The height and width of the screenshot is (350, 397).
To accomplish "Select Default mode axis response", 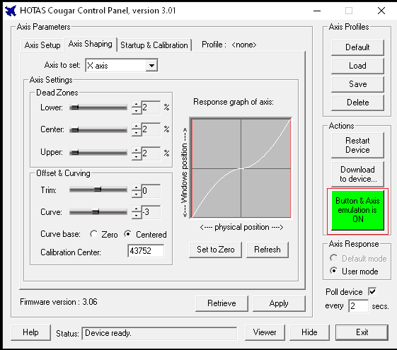I will 334,258.
